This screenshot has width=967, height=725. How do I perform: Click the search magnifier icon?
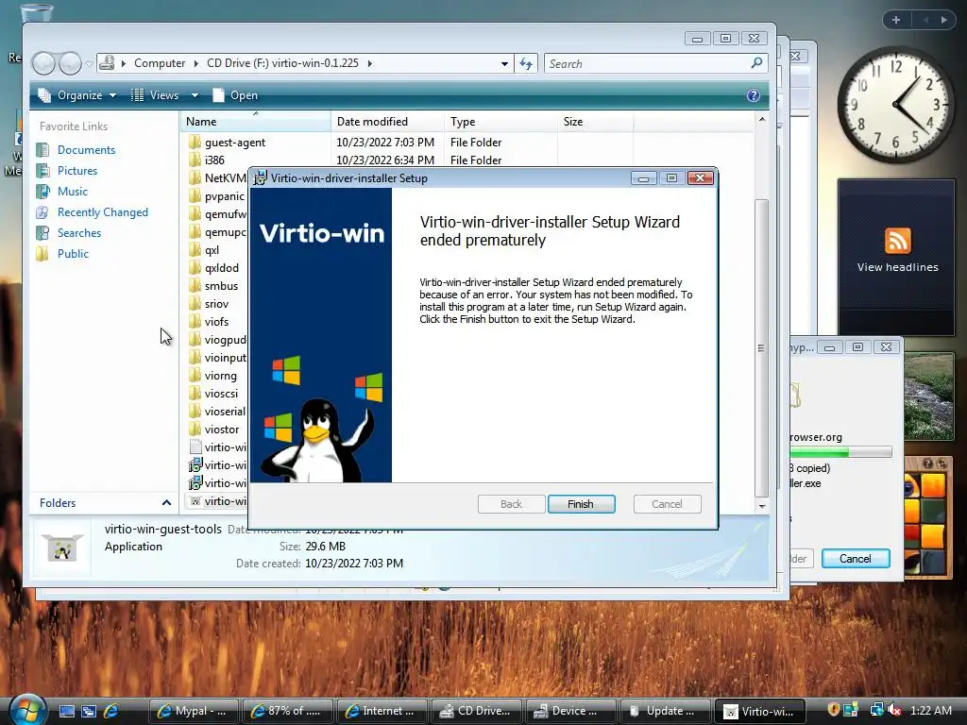tap(756, 63)
